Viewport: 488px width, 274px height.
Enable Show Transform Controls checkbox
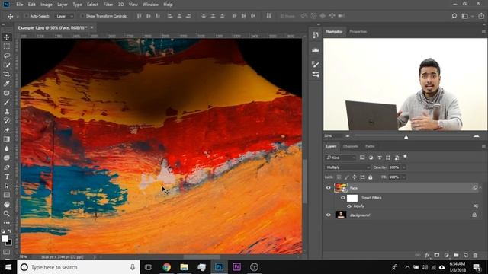[x=82, y=16]
